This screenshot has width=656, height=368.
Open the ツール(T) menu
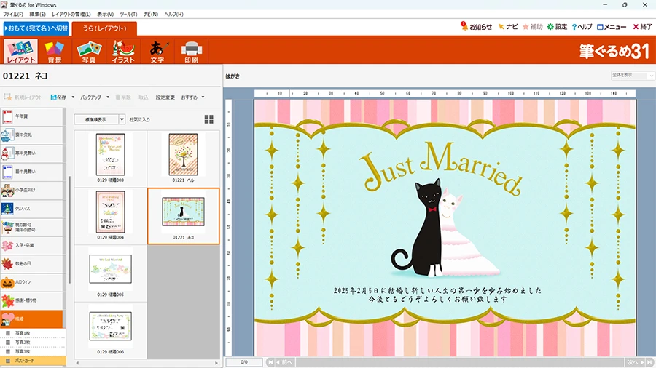[128, 14]
